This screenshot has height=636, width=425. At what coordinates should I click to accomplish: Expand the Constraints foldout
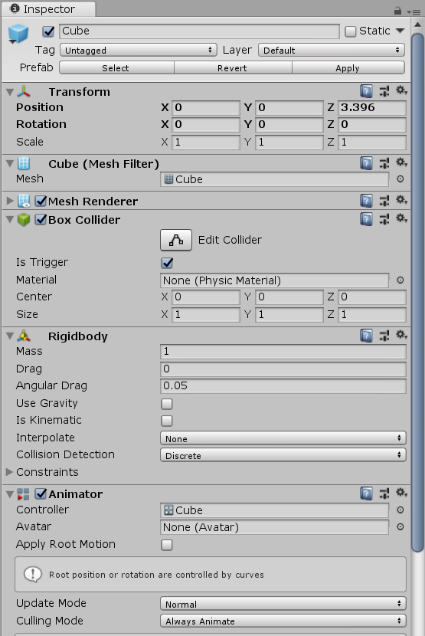10,472
